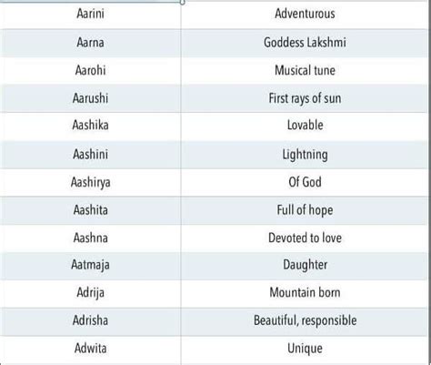Select the Aashika name cell

[x=90, y=126]
